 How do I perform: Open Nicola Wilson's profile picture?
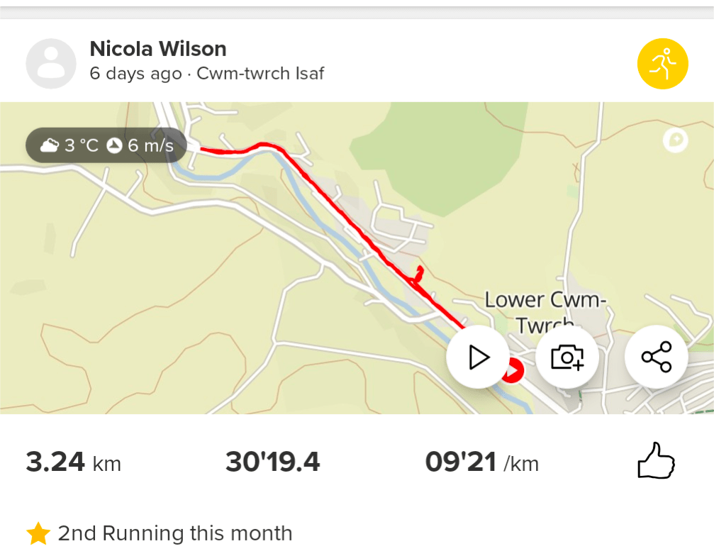pyautogui.click(x=51, y=63)
